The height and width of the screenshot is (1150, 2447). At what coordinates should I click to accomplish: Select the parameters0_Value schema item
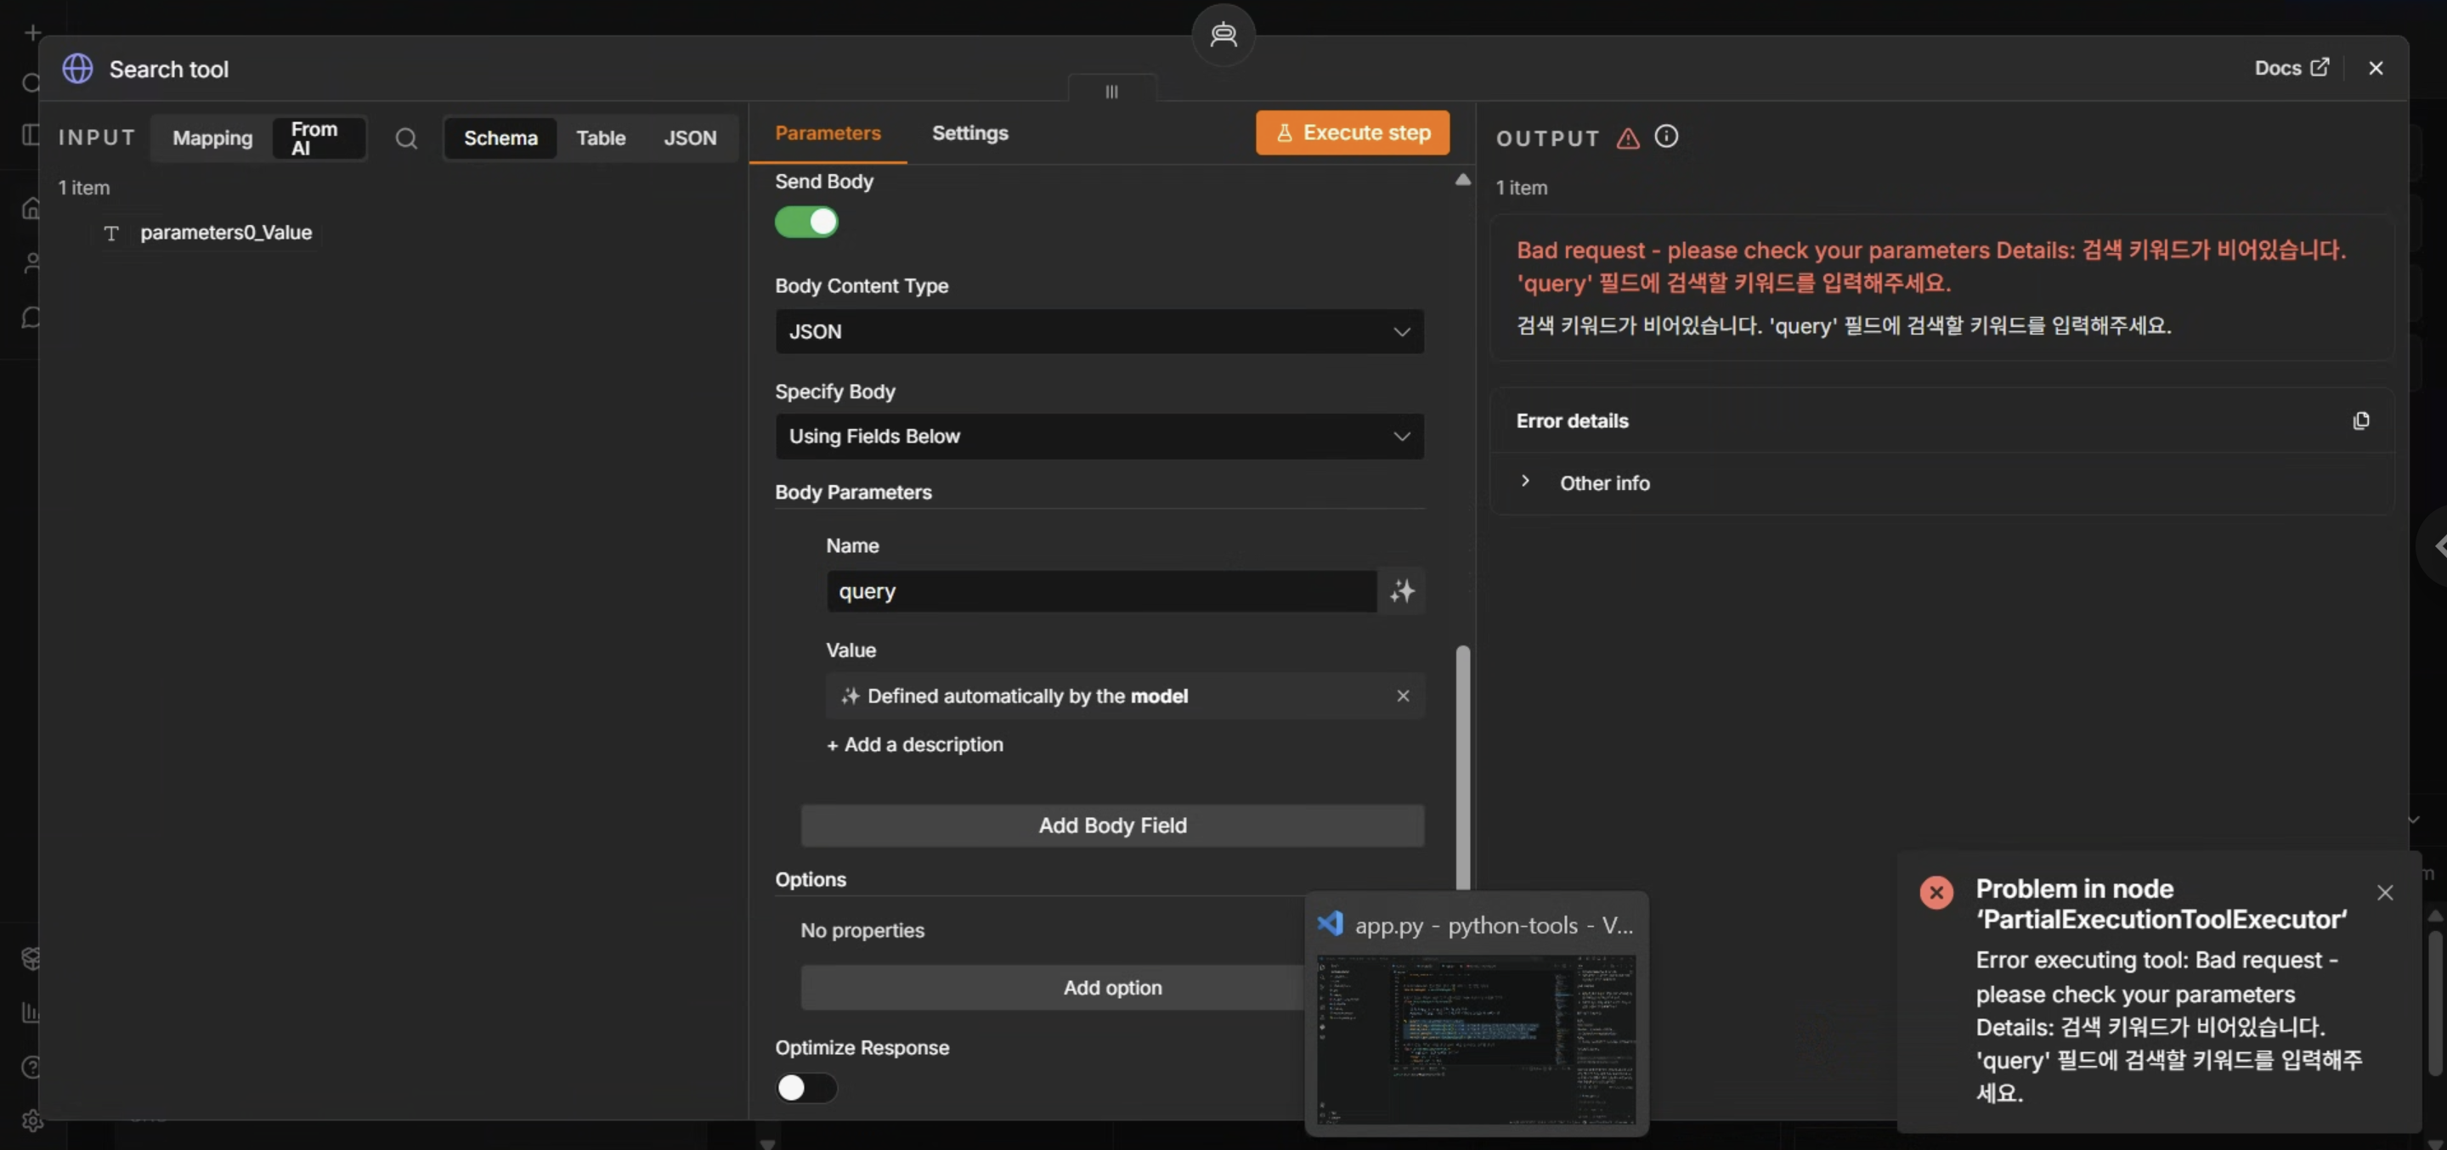tap(226, 233)
